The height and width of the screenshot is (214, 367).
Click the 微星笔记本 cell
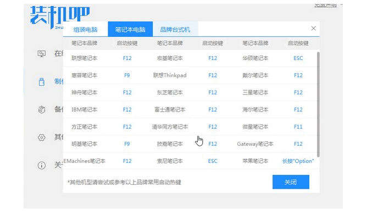tap(255, 127)
